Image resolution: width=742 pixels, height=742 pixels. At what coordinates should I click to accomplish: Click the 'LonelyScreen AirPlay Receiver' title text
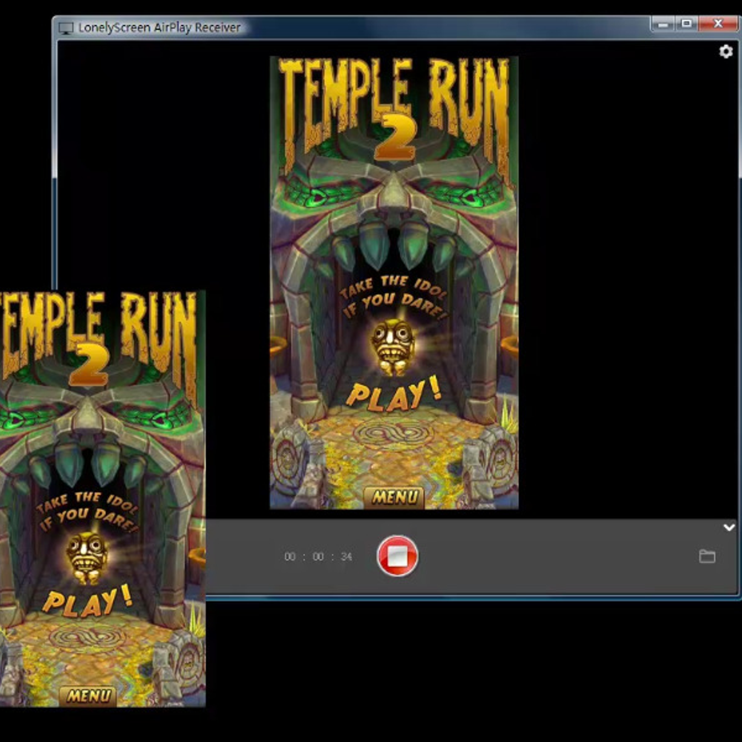click(159, 27)
